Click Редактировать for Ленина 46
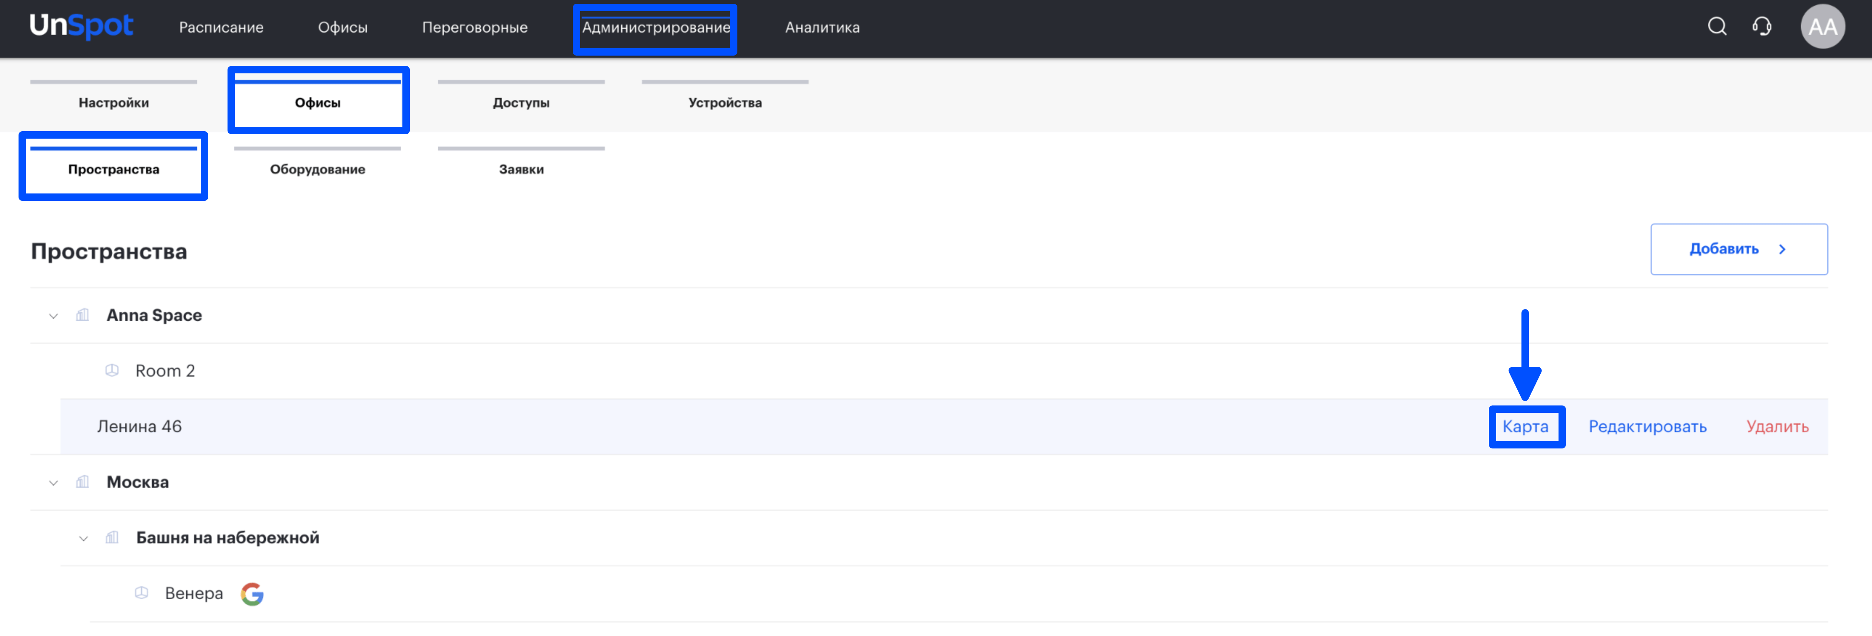Viewport: 1872px width, 636px height. click(x=1647, y=427)
